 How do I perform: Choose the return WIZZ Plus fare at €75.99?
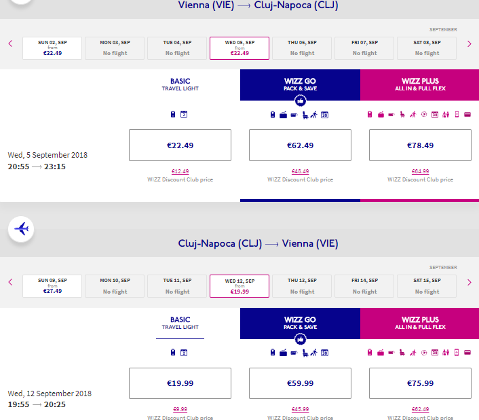420,383
